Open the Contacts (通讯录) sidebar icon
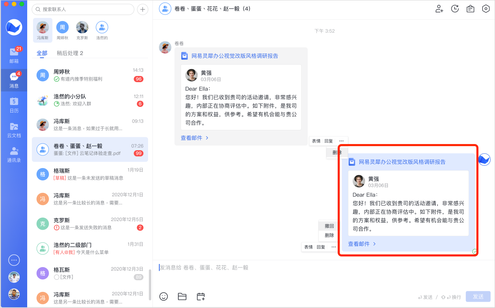The width and height of the screenshot is (495, 308). [x=14, y=154]
